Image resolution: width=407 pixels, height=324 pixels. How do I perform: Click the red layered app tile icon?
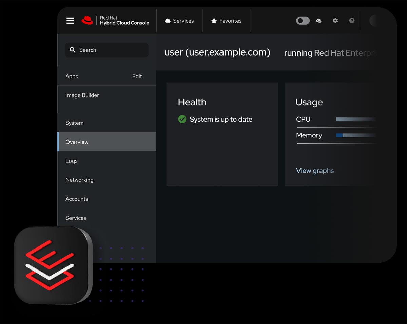pyautogui.click(x=51, y=265)
